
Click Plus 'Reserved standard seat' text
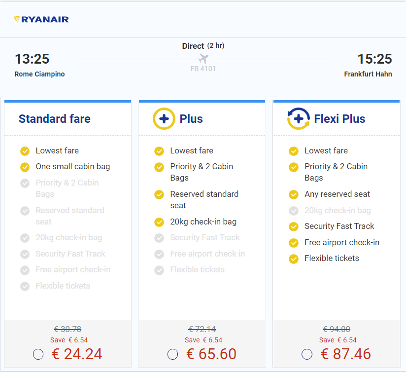click(x=204, y=200)
